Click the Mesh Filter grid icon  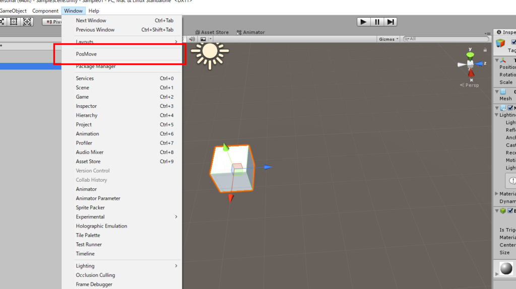(503, 92)
